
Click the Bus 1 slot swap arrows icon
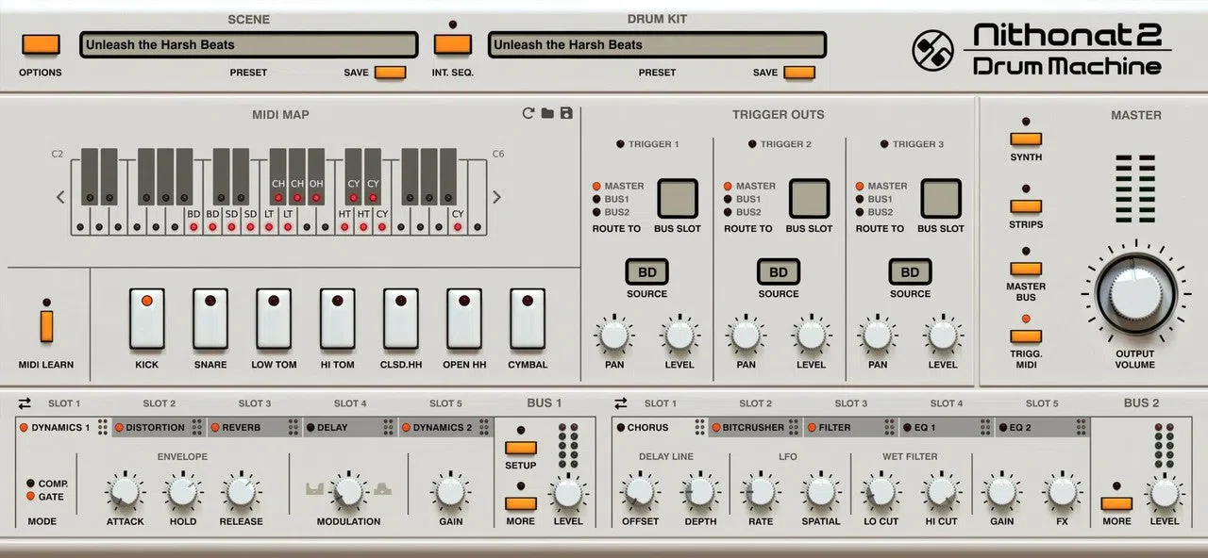[x=25, y=403]
